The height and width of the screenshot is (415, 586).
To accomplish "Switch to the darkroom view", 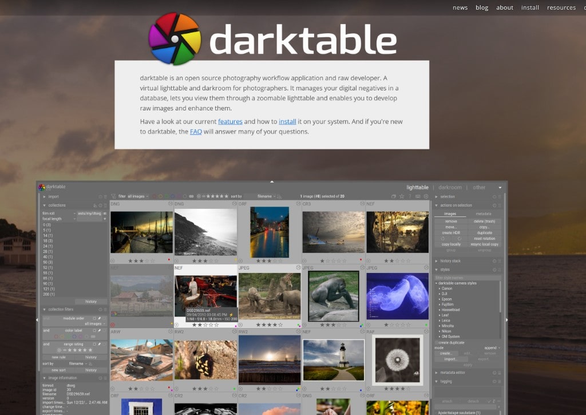I will [x=450, y=187].
